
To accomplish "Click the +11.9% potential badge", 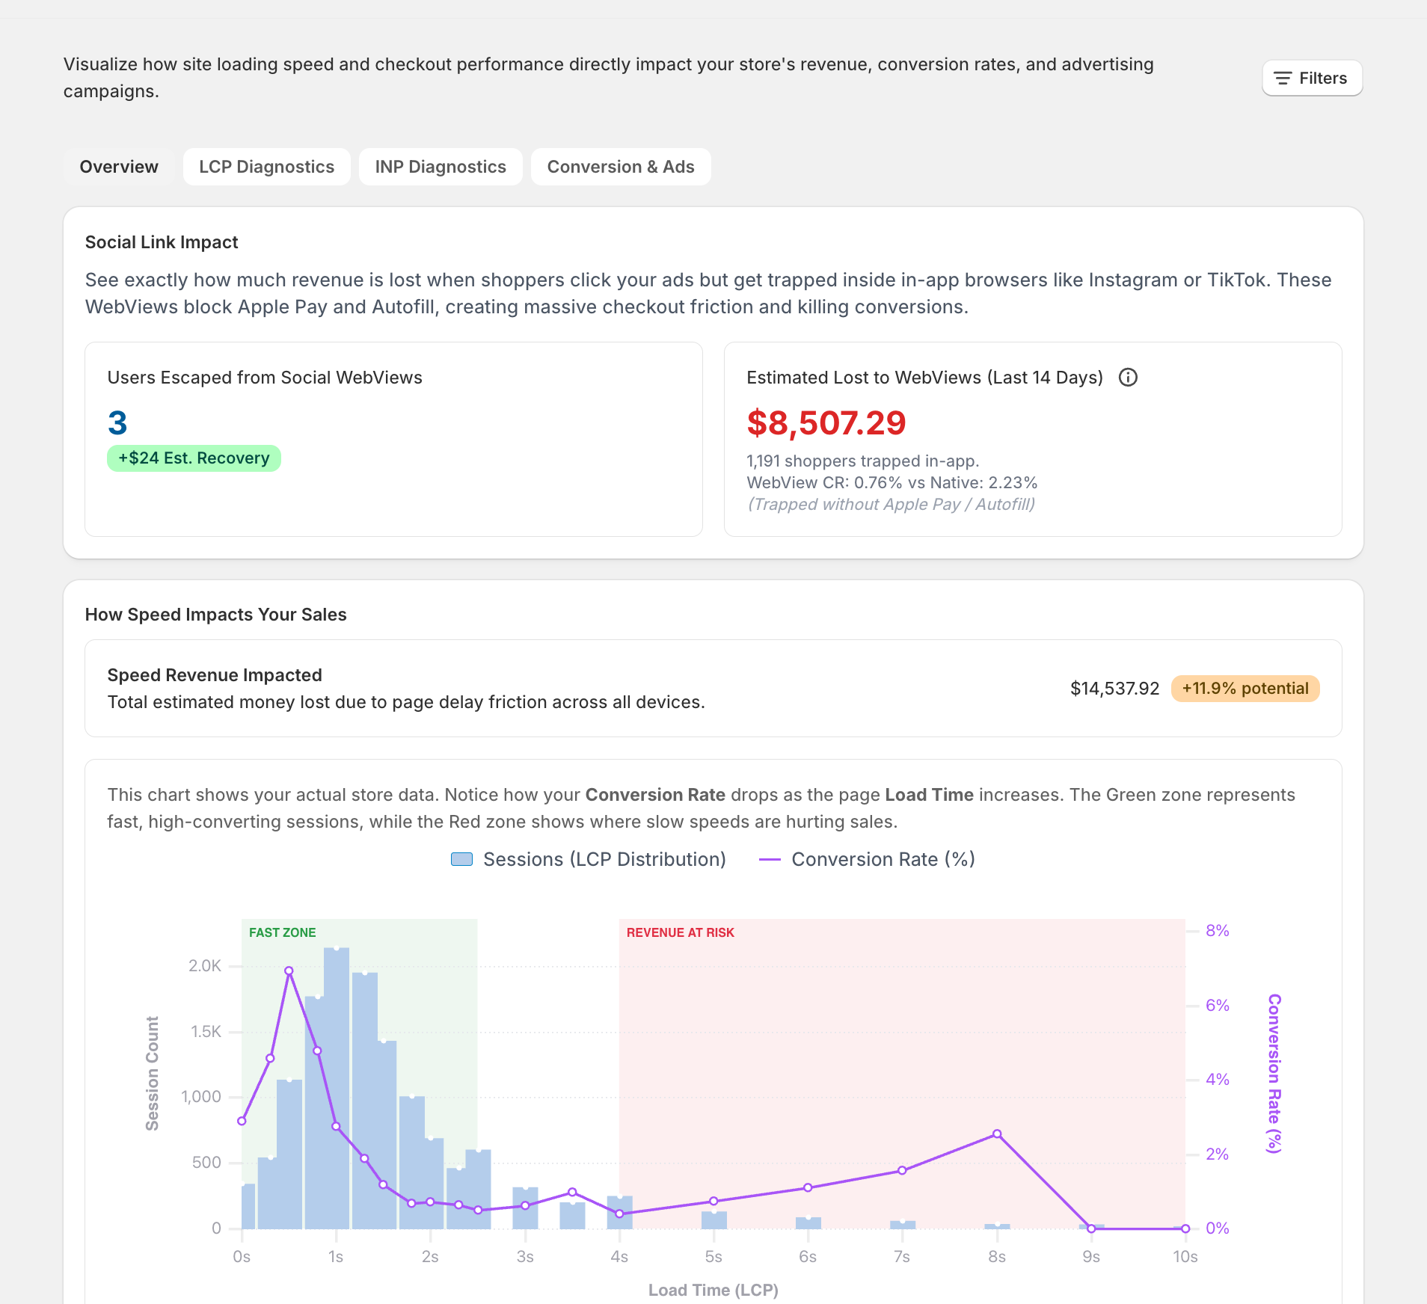I will point(1245,689).
